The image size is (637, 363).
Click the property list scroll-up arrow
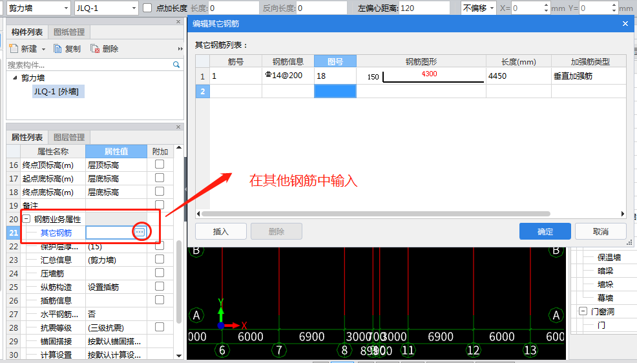point(179,147)
